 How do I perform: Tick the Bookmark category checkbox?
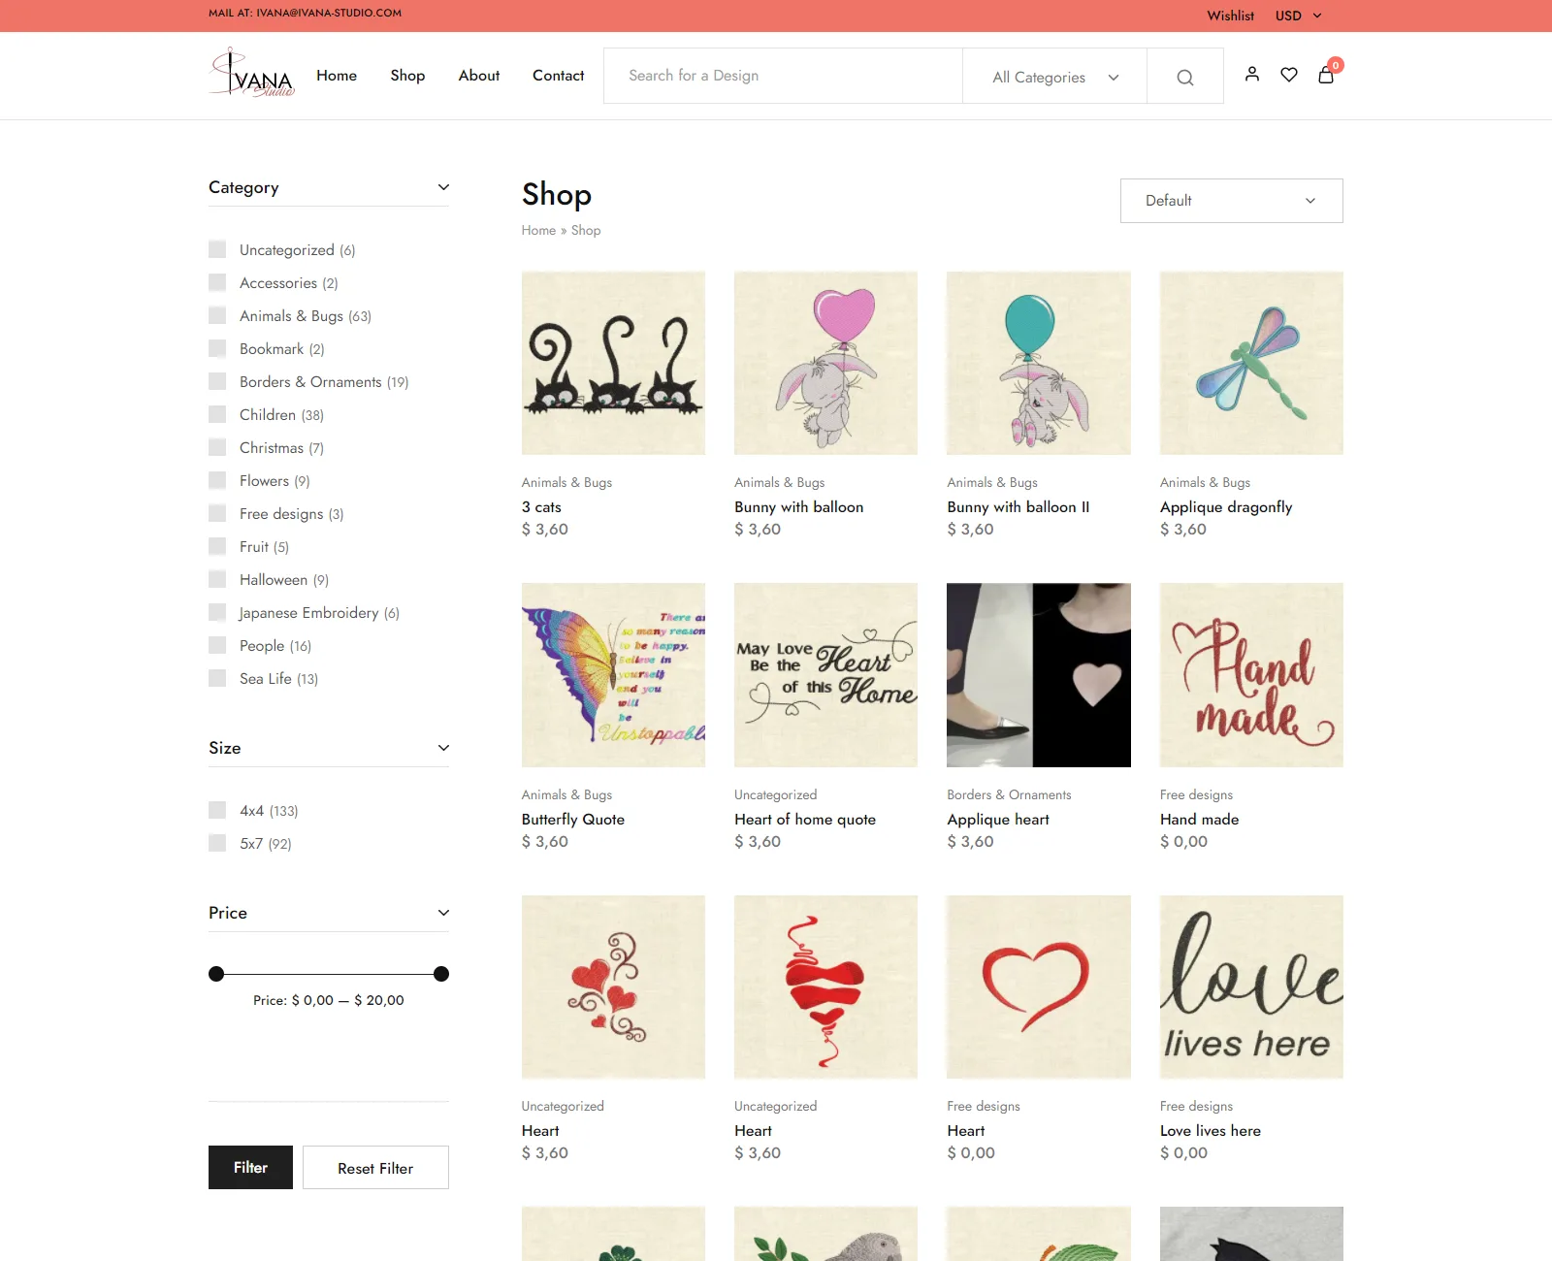pos(217,348)
